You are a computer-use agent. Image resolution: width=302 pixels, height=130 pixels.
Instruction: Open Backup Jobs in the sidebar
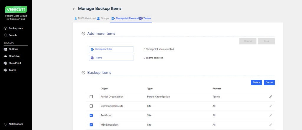(16, 28)
